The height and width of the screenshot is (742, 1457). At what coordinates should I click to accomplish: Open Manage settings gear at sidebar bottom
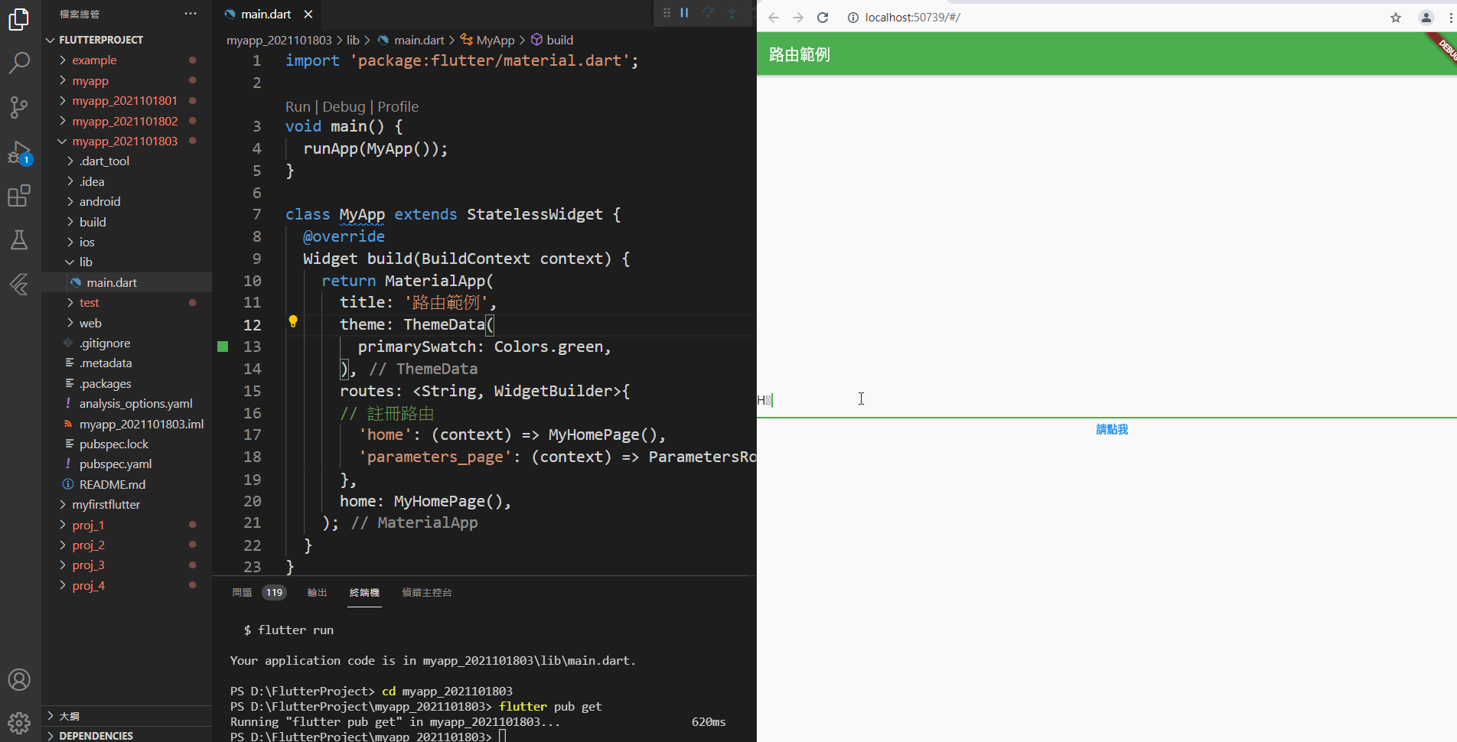click(19, 722)
